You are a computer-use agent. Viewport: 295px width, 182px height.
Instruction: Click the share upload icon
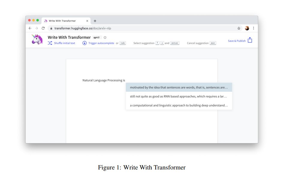click(x=250, y=40)
